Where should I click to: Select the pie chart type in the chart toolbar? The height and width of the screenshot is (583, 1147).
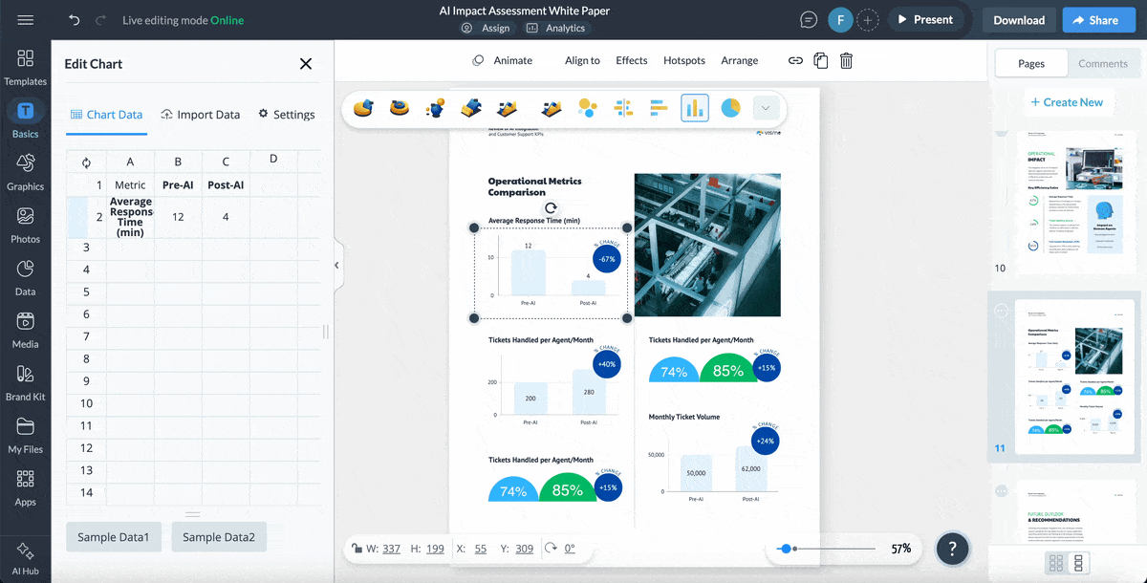(x=728, y=108)
